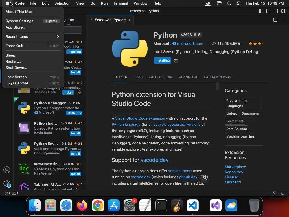The image size is (289, 217).
Task: Open Python extension manage gear icon
Action: click(x=176, y=61)
